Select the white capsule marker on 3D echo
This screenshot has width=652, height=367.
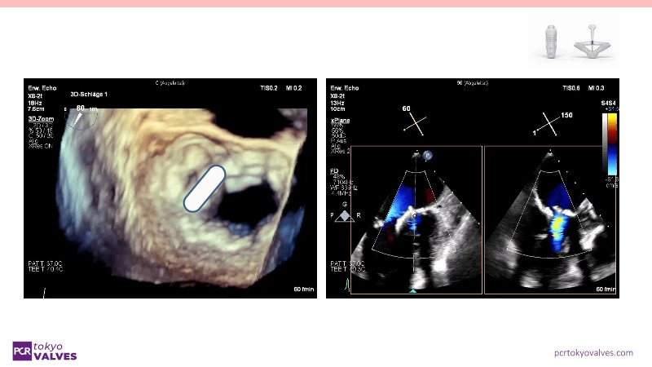tap(204, 189)
